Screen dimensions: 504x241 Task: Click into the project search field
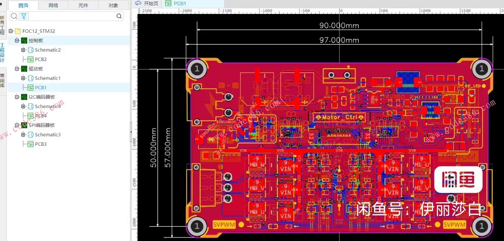pyautogui.click(x=72, y=16)
